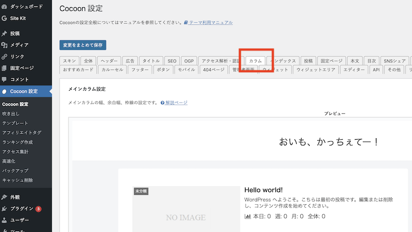Switch to OGP tab

click(188, 61)
